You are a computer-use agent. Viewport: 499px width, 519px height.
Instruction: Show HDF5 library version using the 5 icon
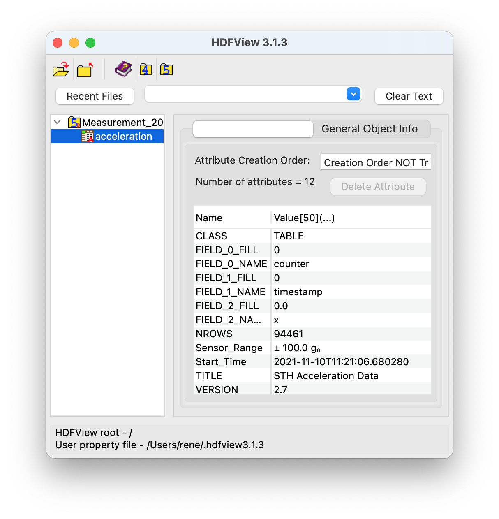click(x=166, y=70)
